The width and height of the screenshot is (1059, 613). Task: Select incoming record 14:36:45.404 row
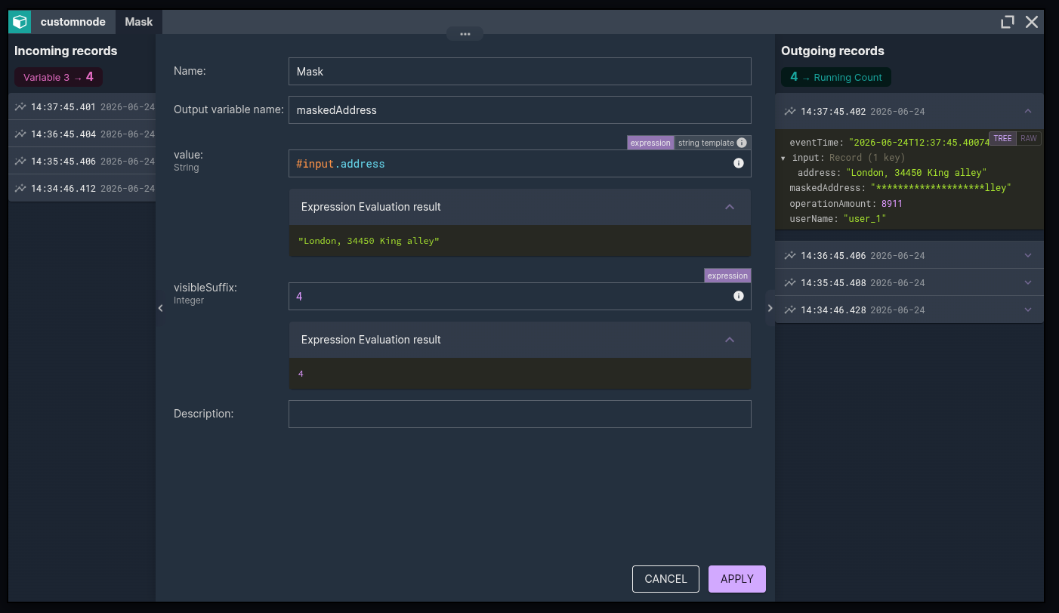coord(82,134)
